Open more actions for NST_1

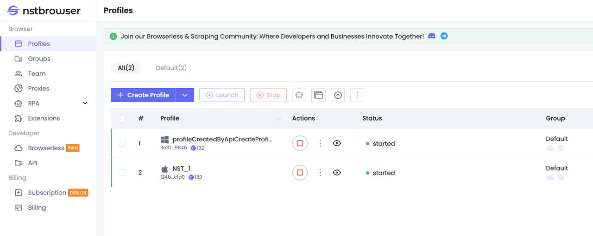pyautogui.click(x=320, y=173)
